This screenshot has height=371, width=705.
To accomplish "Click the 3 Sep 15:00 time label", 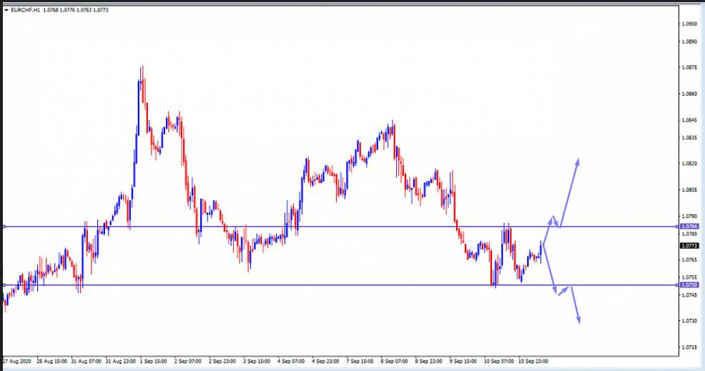I will point(257,361).
